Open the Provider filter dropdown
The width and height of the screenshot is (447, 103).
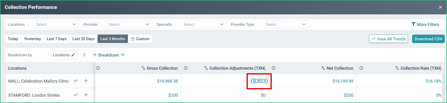[x=129, y=24]
